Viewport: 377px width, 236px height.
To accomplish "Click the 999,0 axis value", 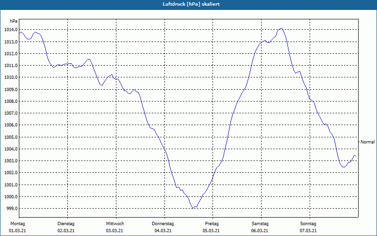I will pyautogui.click(x=12, y=208).
